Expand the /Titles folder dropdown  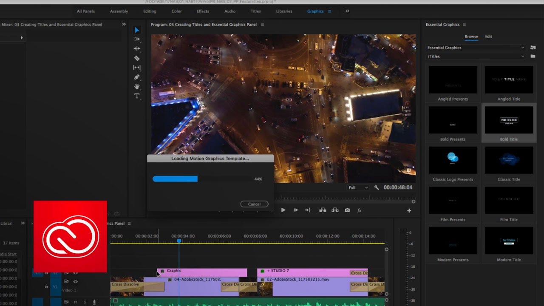point(476,56)
